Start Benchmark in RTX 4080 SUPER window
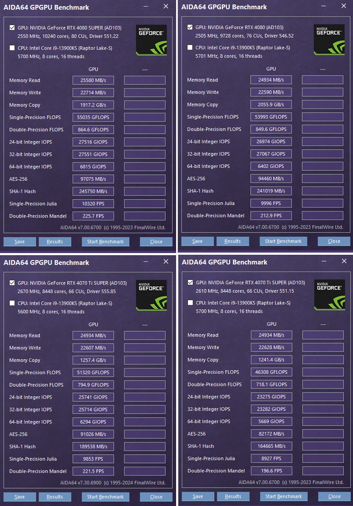Image resolution: width=353 pixels, height=506 pixels. [106, 242]
